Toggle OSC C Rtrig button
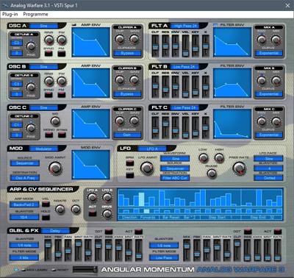This screenshot has height=278, width=294. point(62,135)
